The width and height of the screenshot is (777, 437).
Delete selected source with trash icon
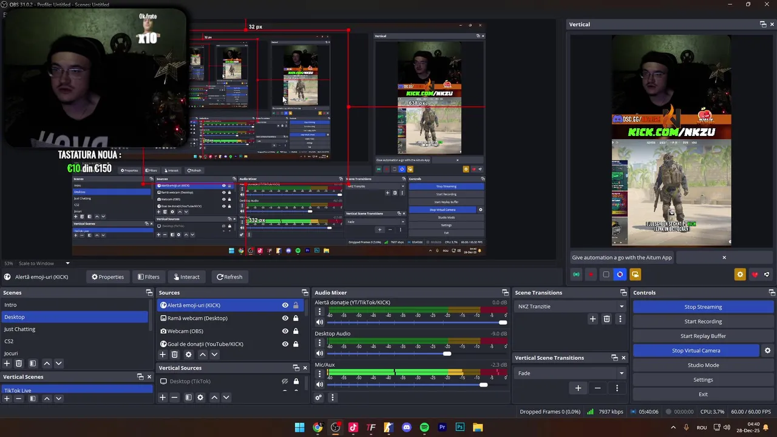pyautogui.click(x=175, y=354)
